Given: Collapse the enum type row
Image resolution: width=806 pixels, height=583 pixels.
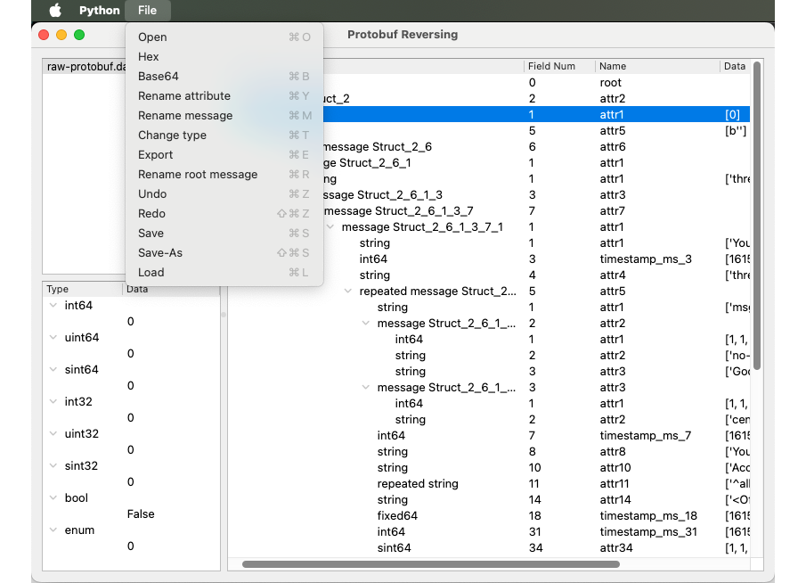Looking at the screenshot, I should click(53, 530).
